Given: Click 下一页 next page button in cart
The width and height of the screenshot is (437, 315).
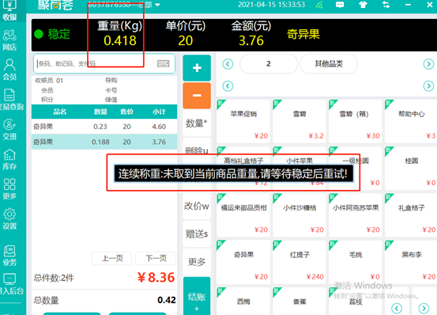Looking at the screenshot, I should click(x=156, y=258).
